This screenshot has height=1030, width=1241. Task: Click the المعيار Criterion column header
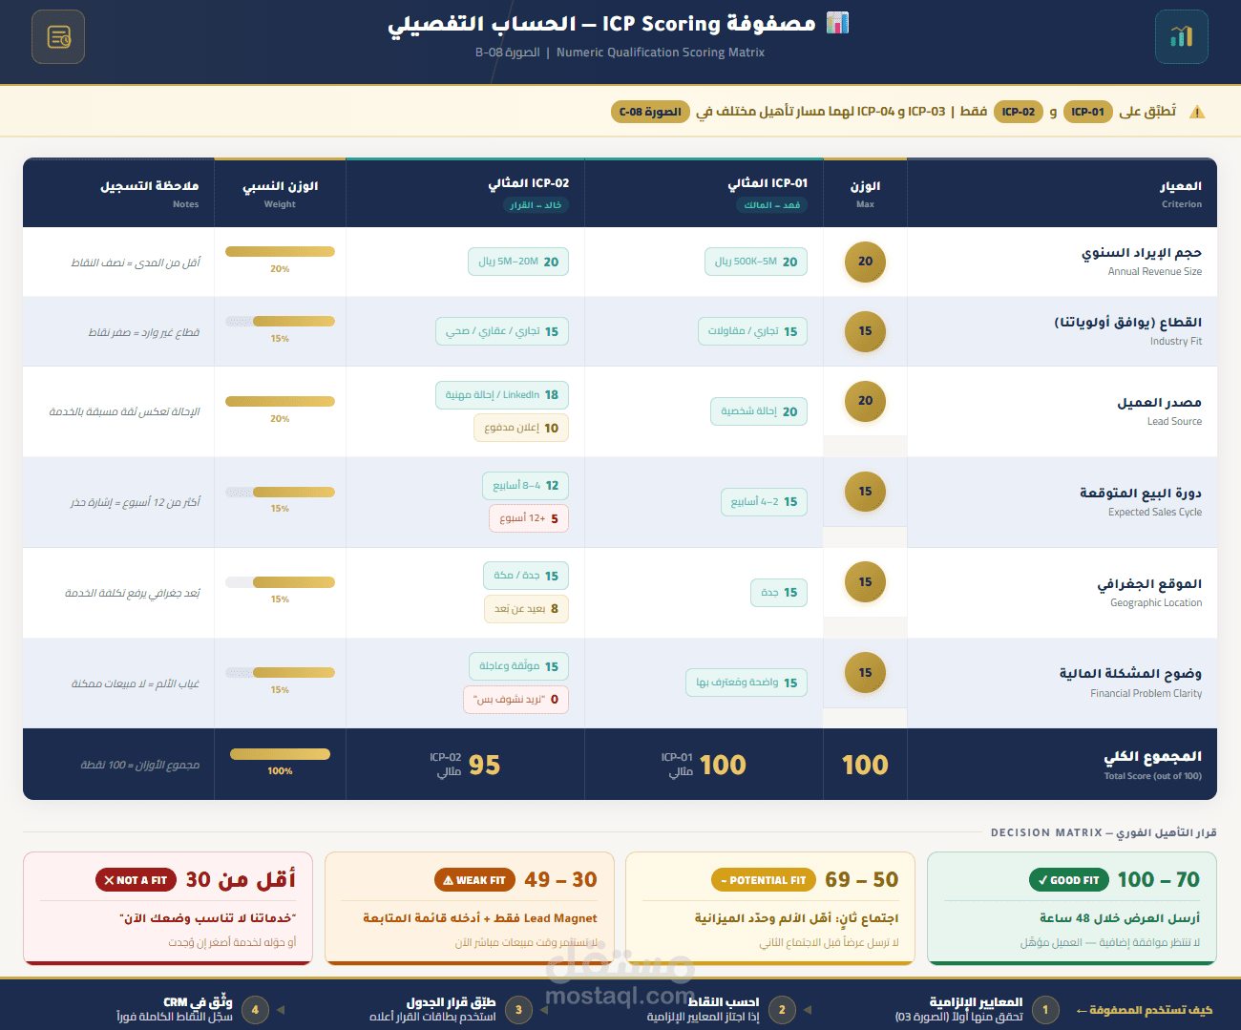tap(1062, 193)
